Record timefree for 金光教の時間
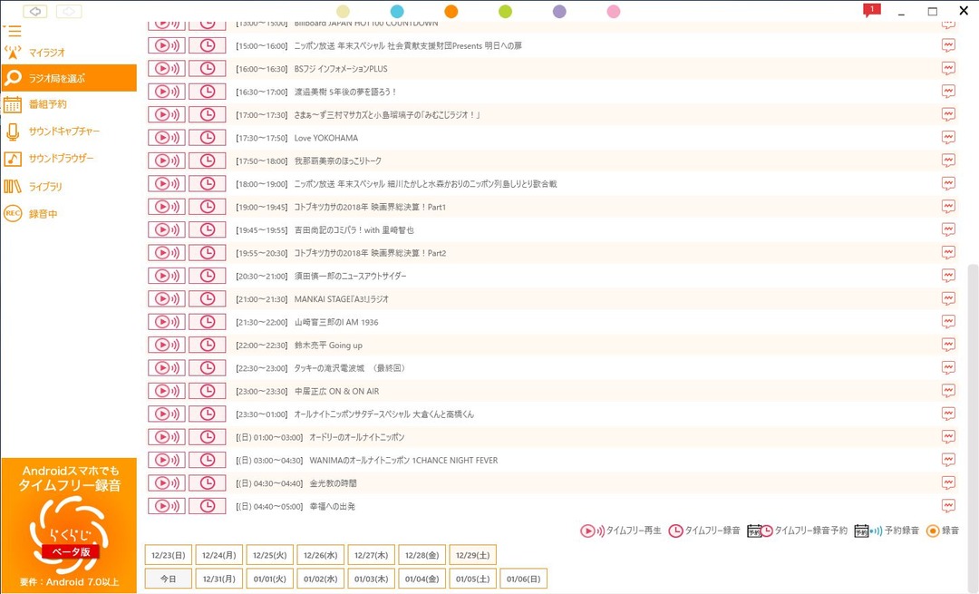Viewport: 979px width, 594px height. click(208, 482)
